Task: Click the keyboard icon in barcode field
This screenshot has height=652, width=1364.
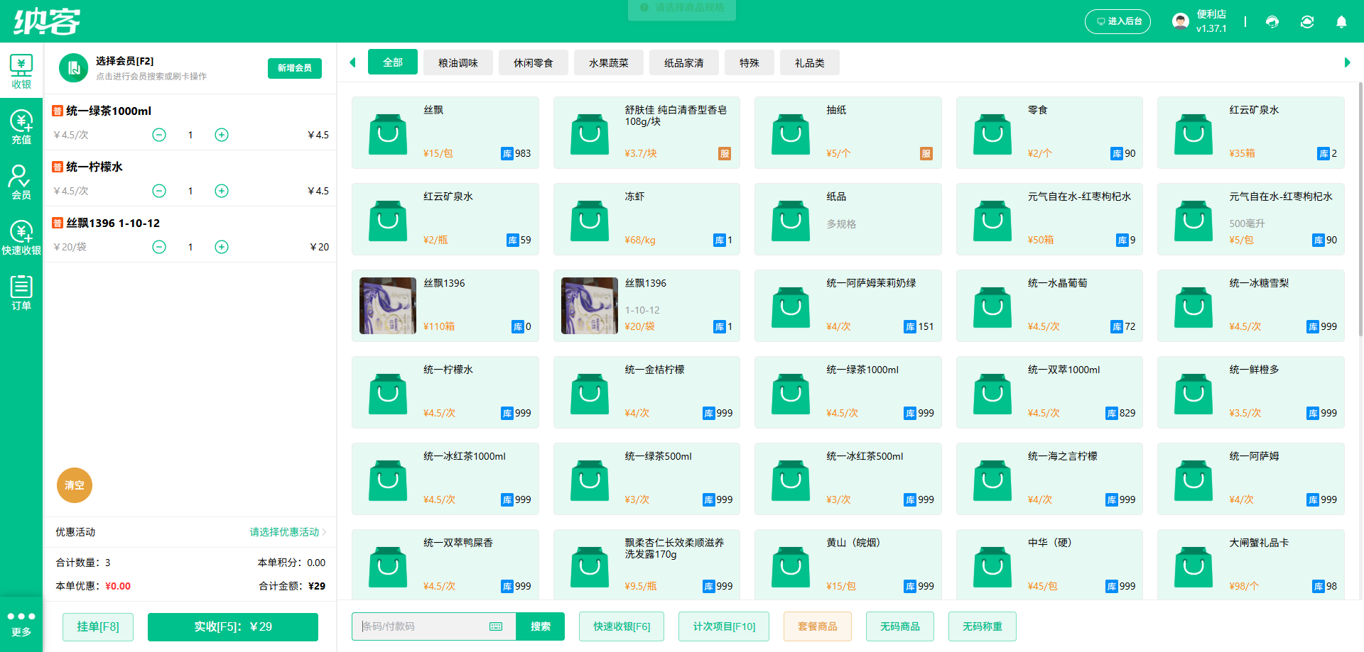Action: click(496, 626)
